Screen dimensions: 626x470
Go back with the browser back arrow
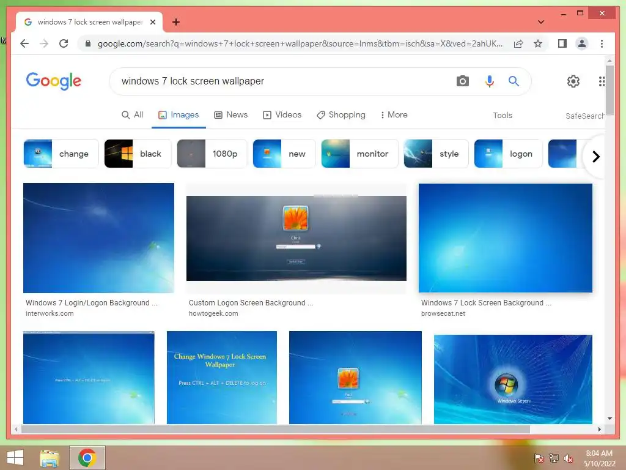click(x=24, y=43)
